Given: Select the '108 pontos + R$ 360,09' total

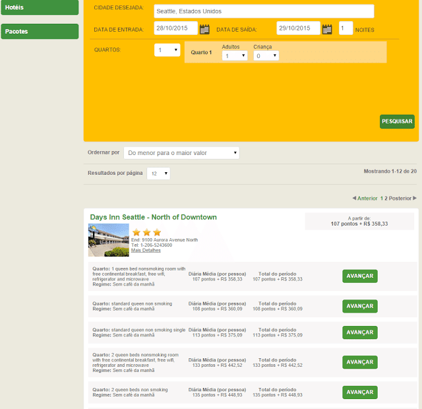Looking at the screenshot, I should click(278, 309).
